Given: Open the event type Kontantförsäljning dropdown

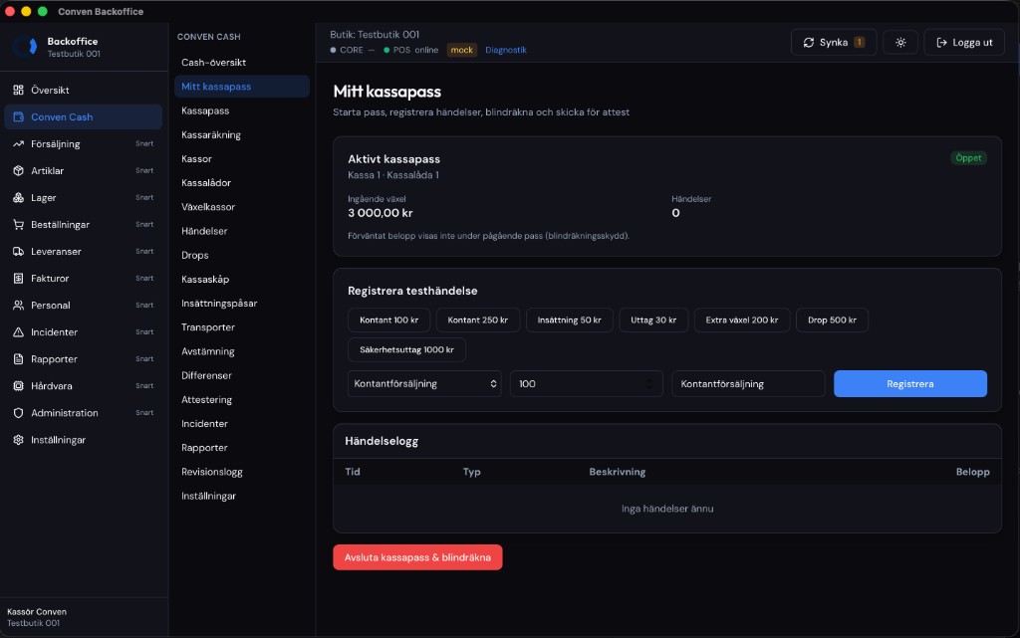Looking at the screenshot, I should pyautogui.click(x=424, y=384).
